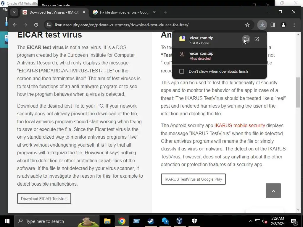Click muted volume icon in tray

(x=265, y=221)
